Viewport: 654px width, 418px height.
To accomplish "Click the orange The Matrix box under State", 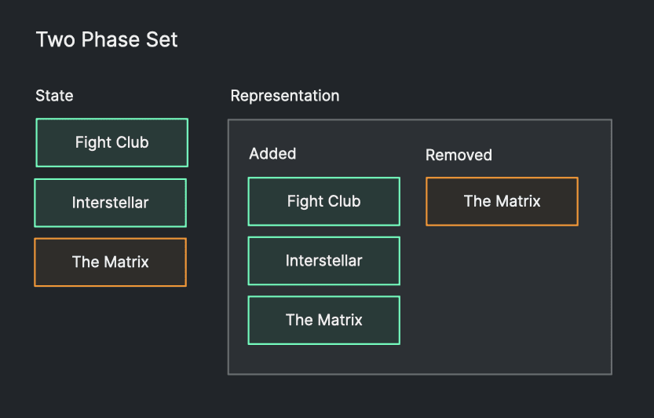I will tap(110, 262).
